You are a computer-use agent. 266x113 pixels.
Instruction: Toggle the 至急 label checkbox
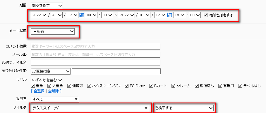(x=33, y=86)
